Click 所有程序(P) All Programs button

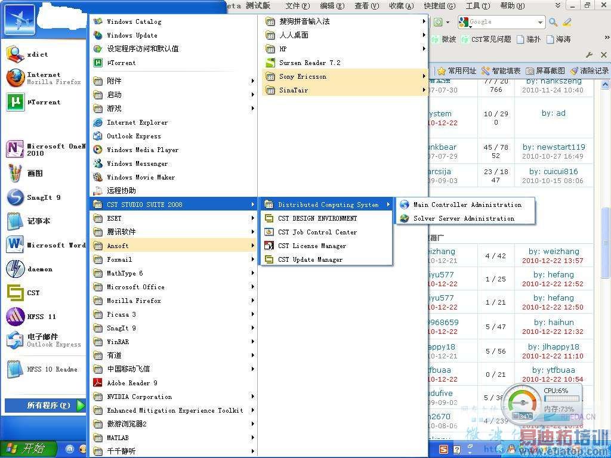pyautogui.click(x=45, y=405)
